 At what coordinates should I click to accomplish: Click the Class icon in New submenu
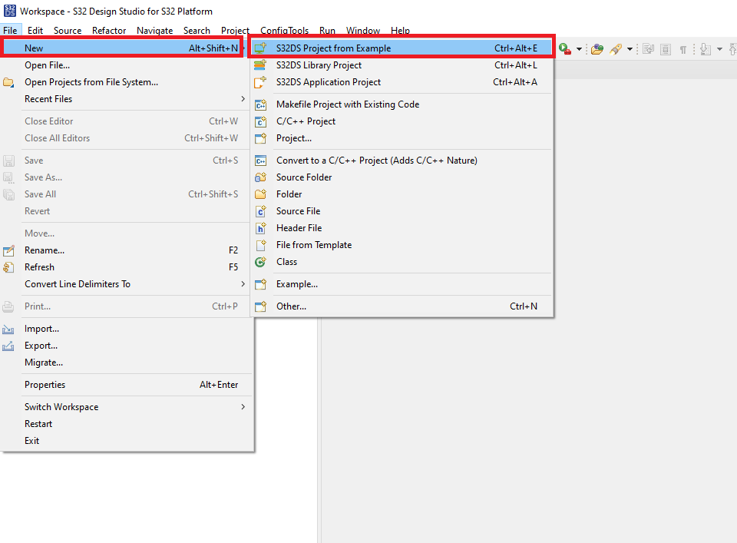pyautogui.click(x=260, y=262)
